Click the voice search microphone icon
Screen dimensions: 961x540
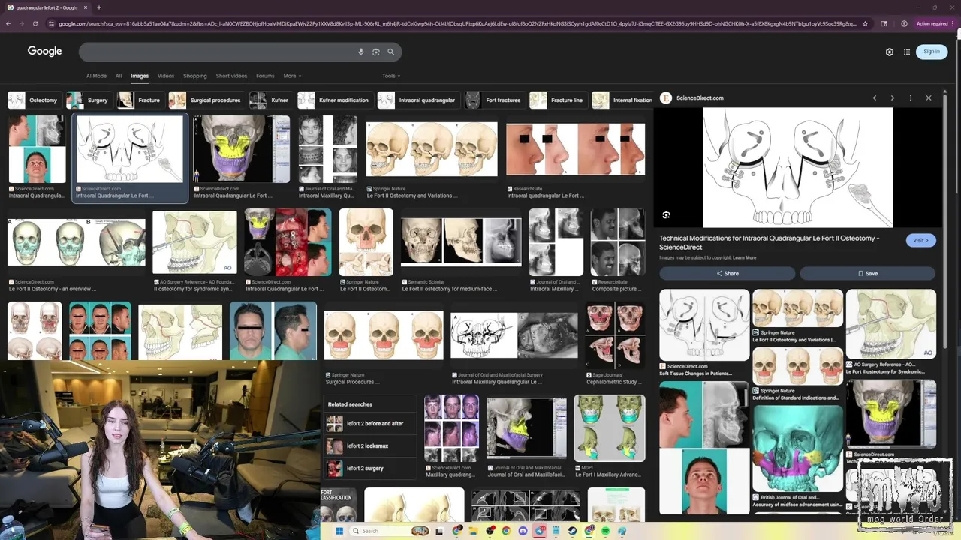click(361, 52)
